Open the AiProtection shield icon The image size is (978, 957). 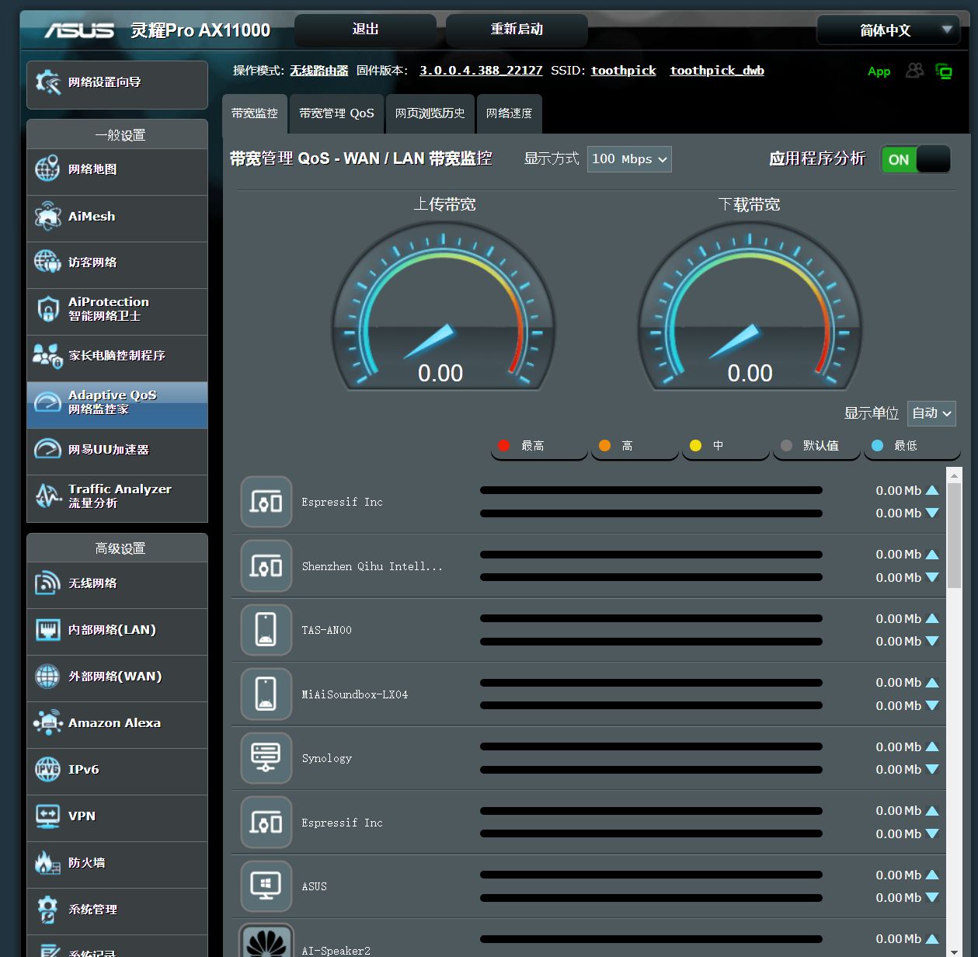[47, 309]
